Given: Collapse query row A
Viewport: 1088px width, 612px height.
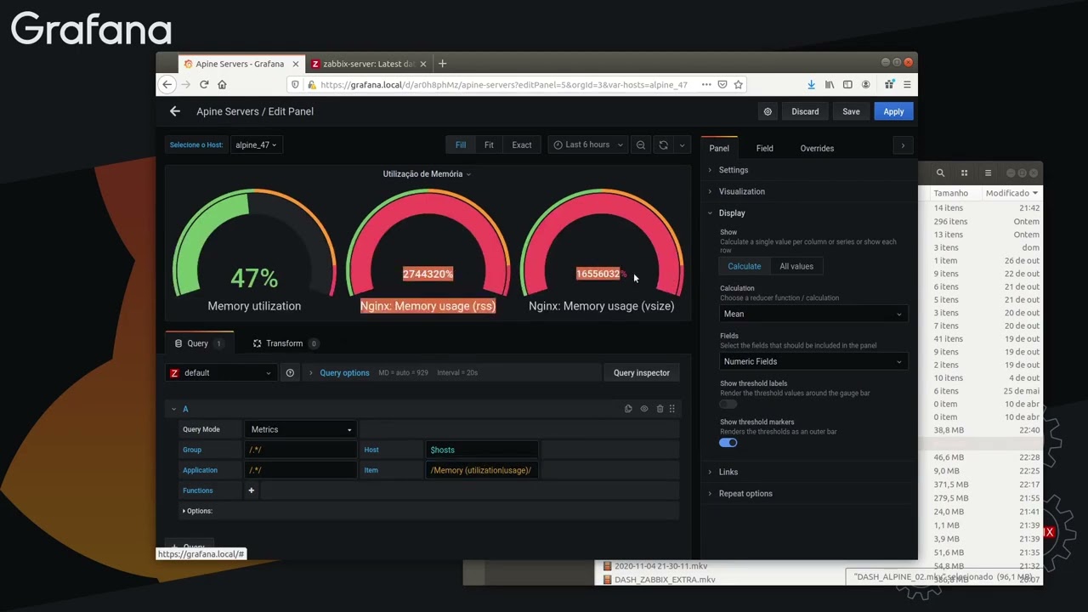Looking at the screenshot, I should coord(174,409).
